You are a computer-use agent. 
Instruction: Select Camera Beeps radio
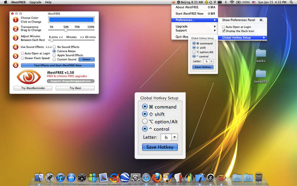54,51
